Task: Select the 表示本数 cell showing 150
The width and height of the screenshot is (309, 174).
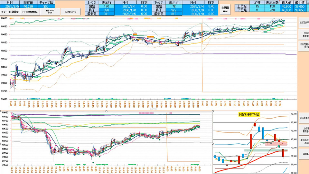Action: [x=272, y=6]
